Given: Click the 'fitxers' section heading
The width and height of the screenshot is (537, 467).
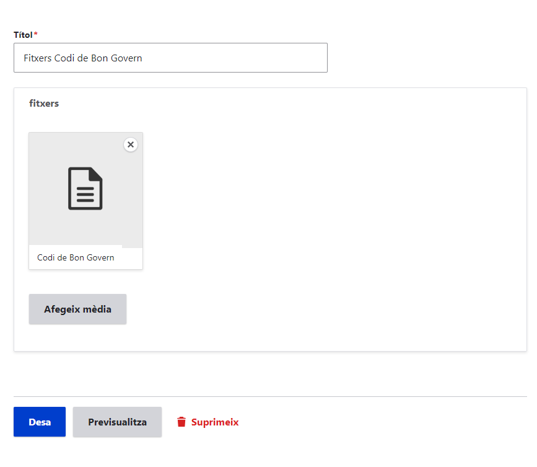Looking at the screenshot, I should [x=44, y=103].
